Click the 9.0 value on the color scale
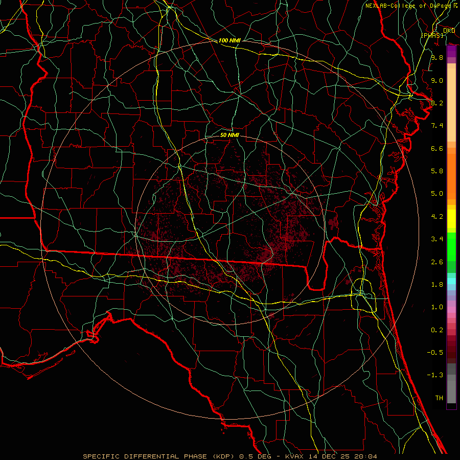460x460 pixels. pos(437,80)
